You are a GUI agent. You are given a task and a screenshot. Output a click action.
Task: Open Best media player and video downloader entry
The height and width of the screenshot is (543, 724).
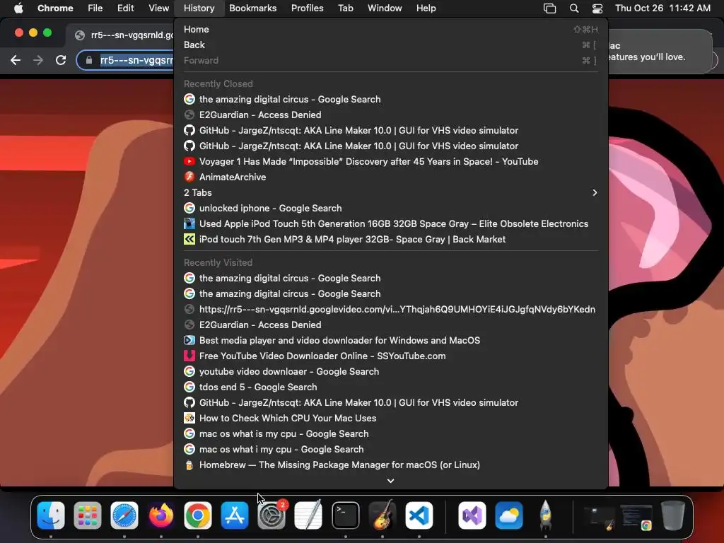(390, 340)
